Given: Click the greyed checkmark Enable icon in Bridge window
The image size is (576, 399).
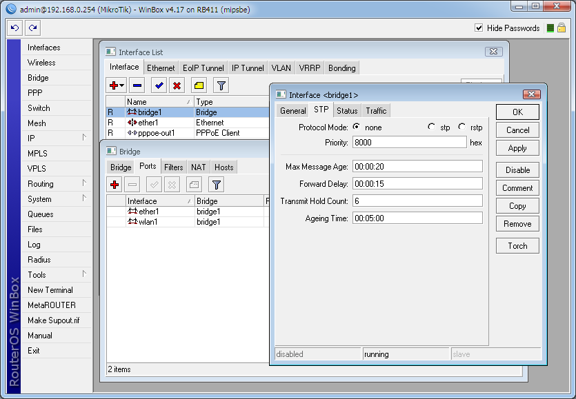Looking at the screenshot, I should 155,185.
